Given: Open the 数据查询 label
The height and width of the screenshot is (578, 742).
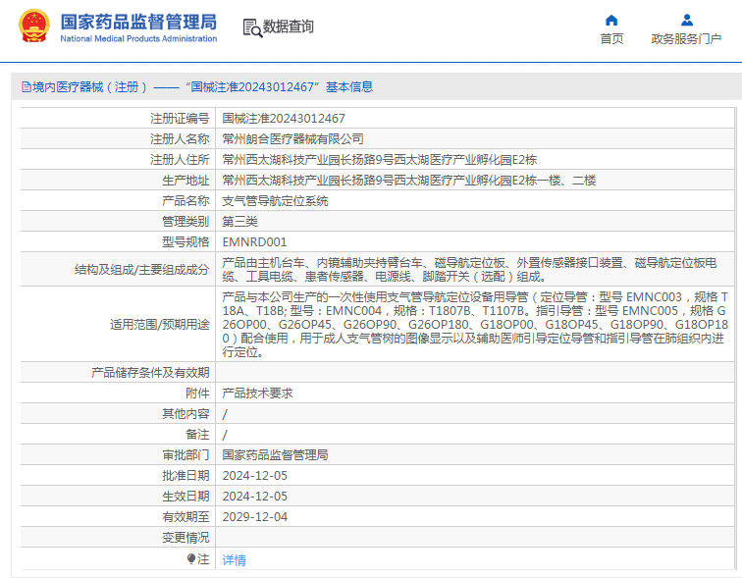Looking at the screenshot, I should 289,26.
